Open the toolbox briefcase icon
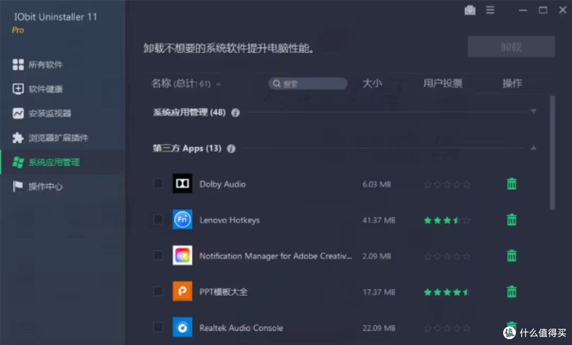 click(470, 10)
